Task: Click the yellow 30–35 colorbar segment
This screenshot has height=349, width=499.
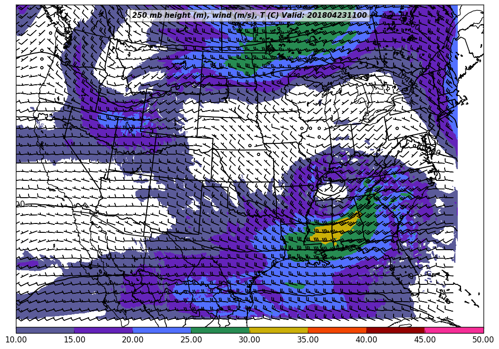Action: (x=278, y=330)
